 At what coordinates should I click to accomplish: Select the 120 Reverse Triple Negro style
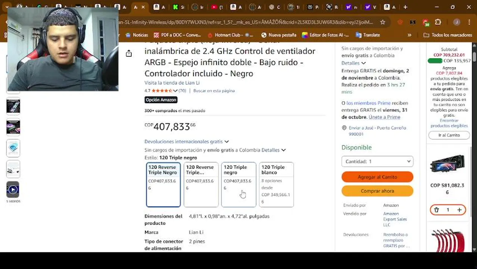click(163, 185)
